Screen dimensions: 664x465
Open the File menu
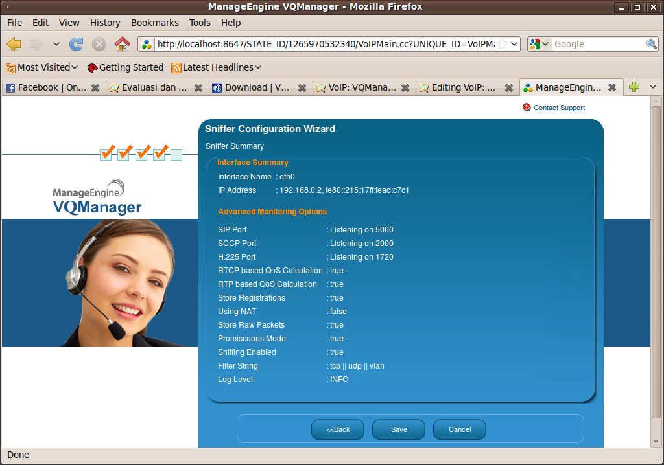click(x=14, y=23)
